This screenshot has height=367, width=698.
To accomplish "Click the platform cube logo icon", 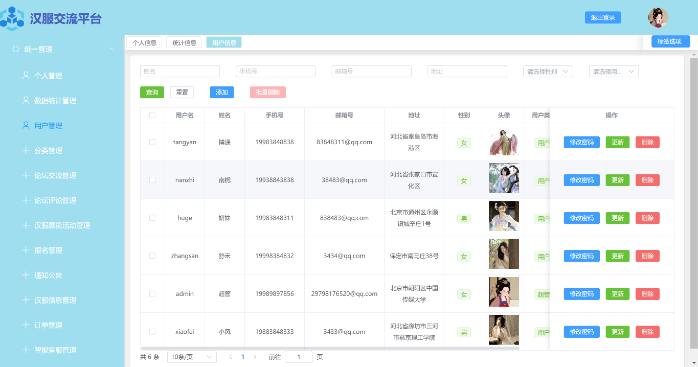I will [x=11, y=18].
